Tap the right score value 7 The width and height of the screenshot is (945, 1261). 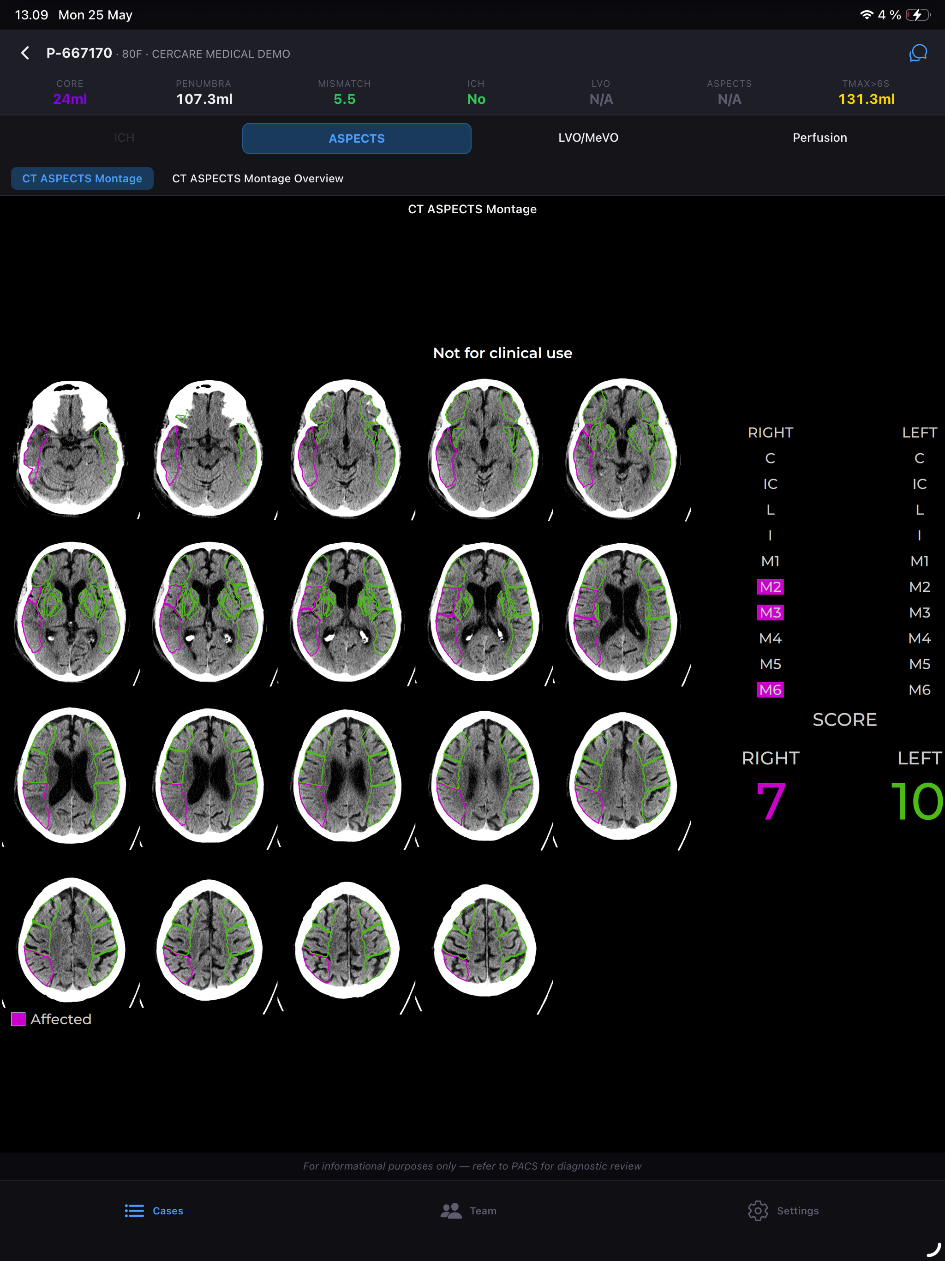771,802
